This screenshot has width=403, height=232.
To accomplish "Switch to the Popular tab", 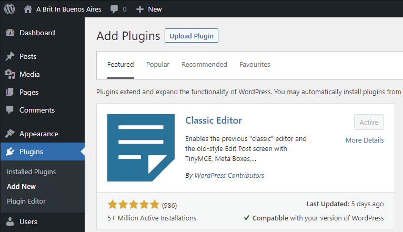I will [x=158, y=65].
